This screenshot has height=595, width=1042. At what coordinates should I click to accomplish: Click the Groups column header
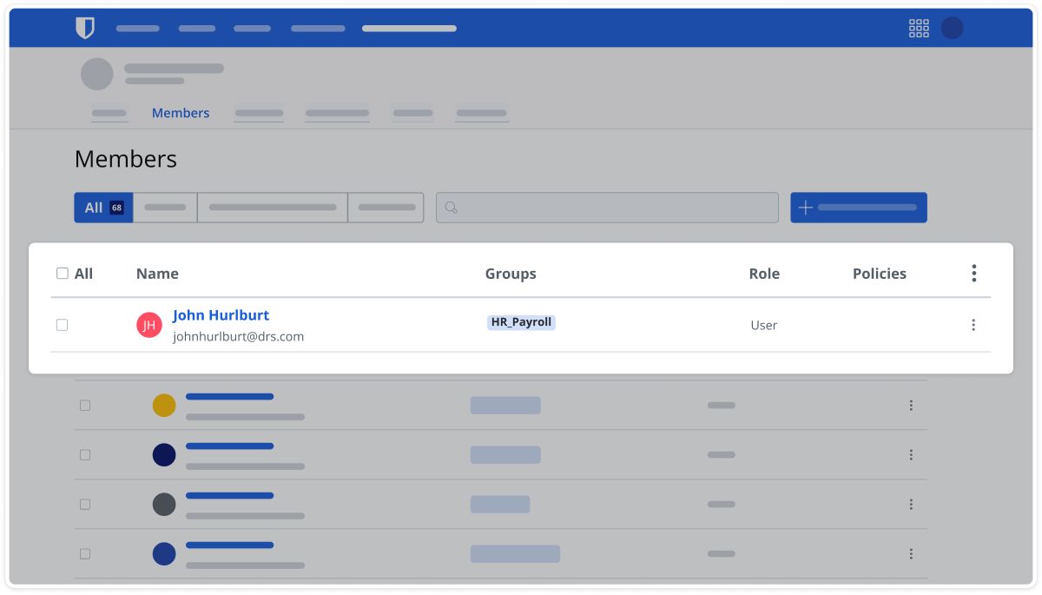point(511,274)
